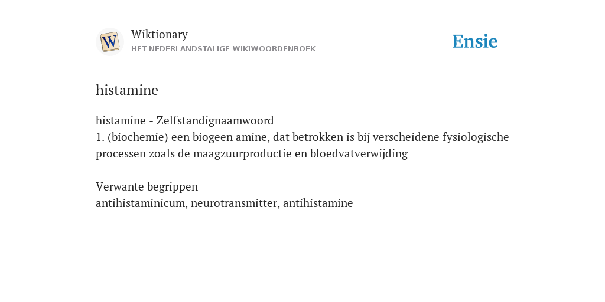This screenshot has width=605, height=302.
Task: Select the subtitle Het Nederlandstalige Wikiwoordenboek
Action: click(223, 49)
